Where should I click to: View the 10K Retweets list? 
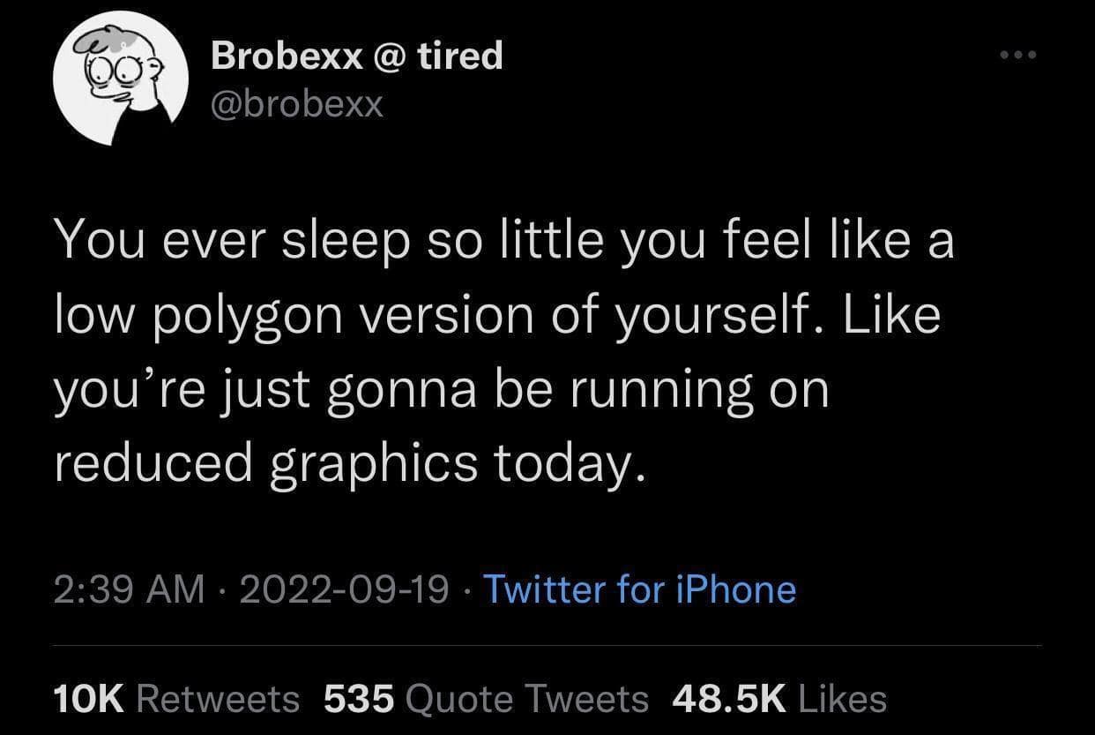click(x=176, y=699)
